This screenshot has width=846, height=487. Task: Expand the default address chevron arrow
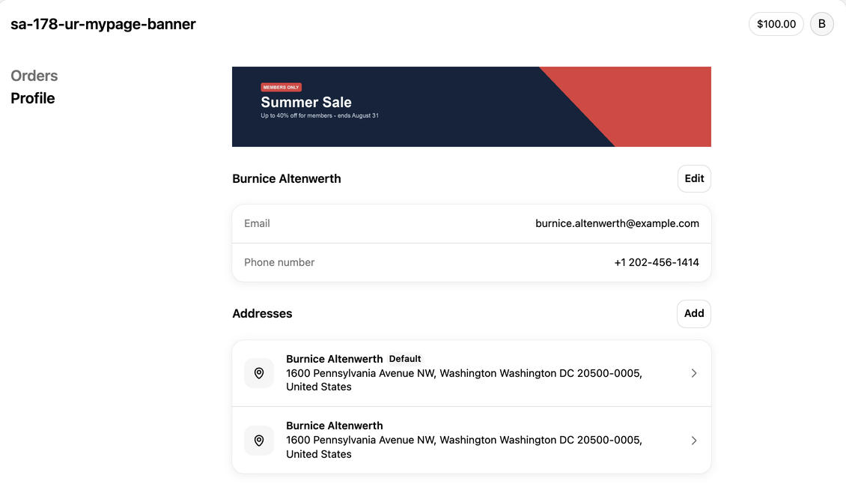point(694,373)
